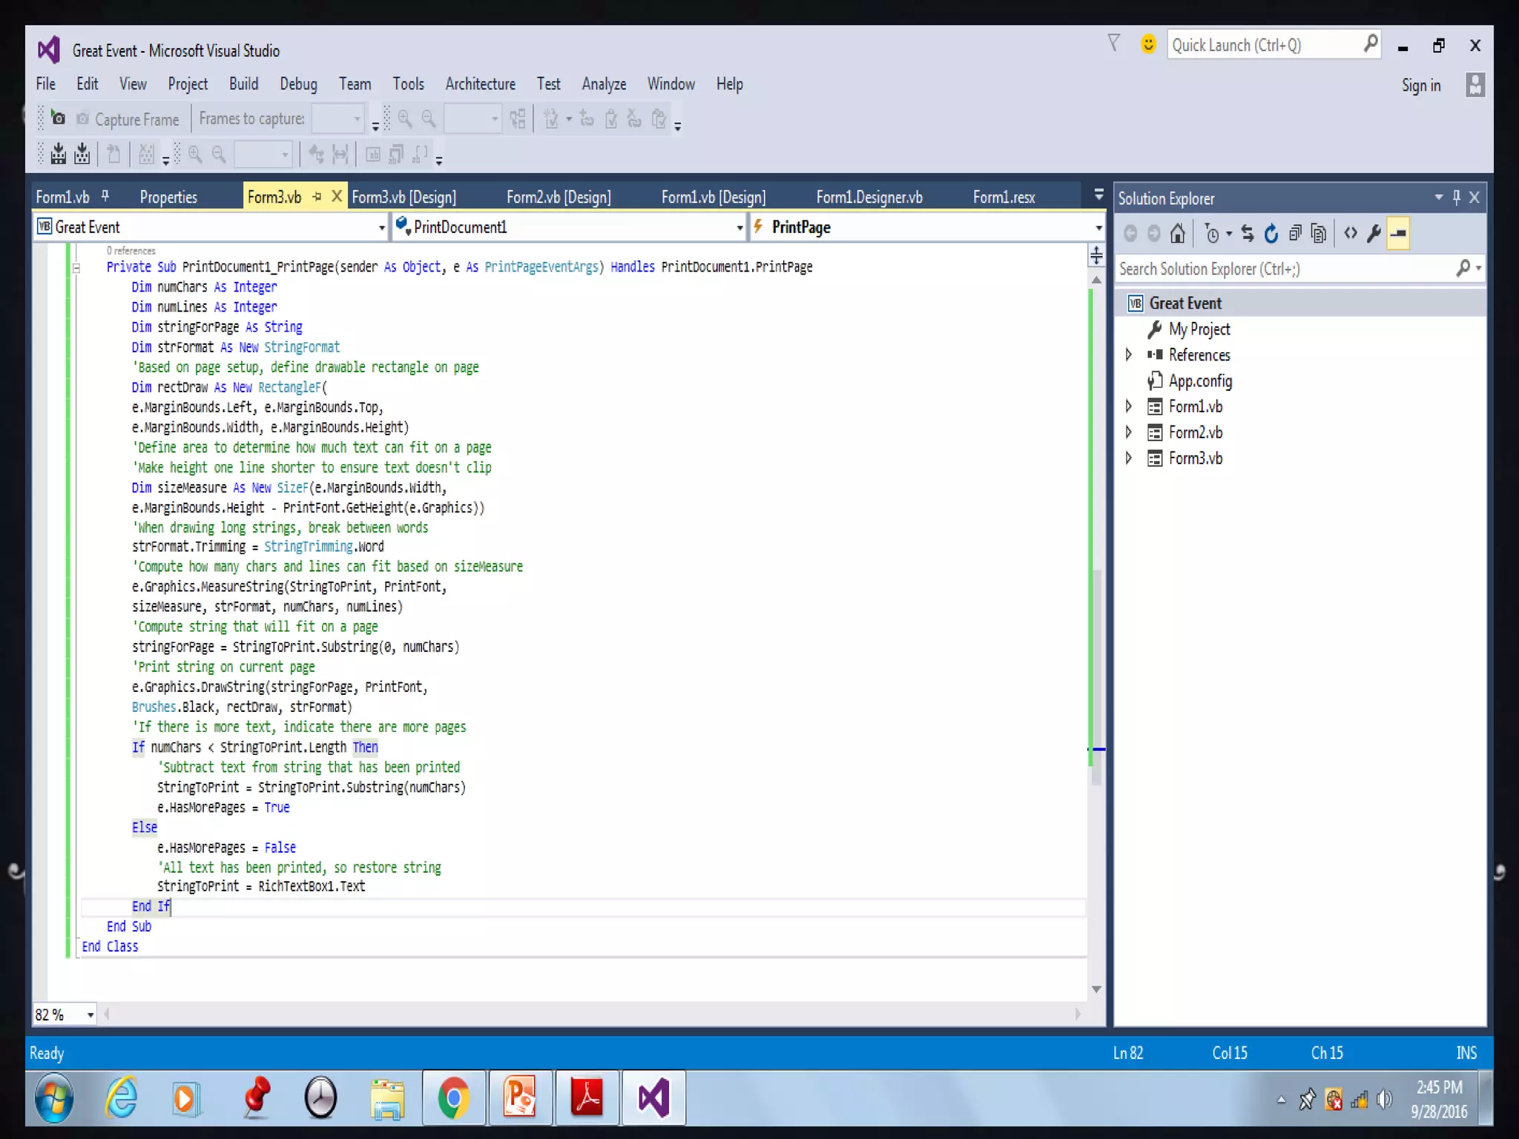Click Sync with Active Document icon
This screenshot has width=1519, height=1139.
pyautogui.click(x=1248, y=234)
